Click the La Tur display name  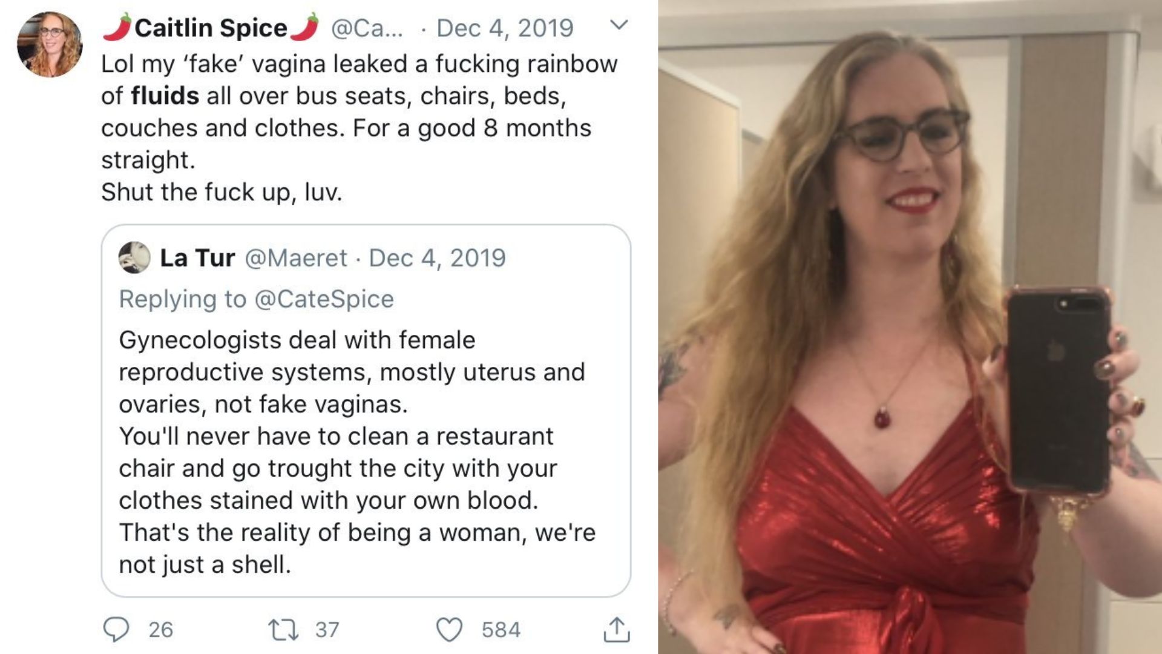(x=197, y=258)
